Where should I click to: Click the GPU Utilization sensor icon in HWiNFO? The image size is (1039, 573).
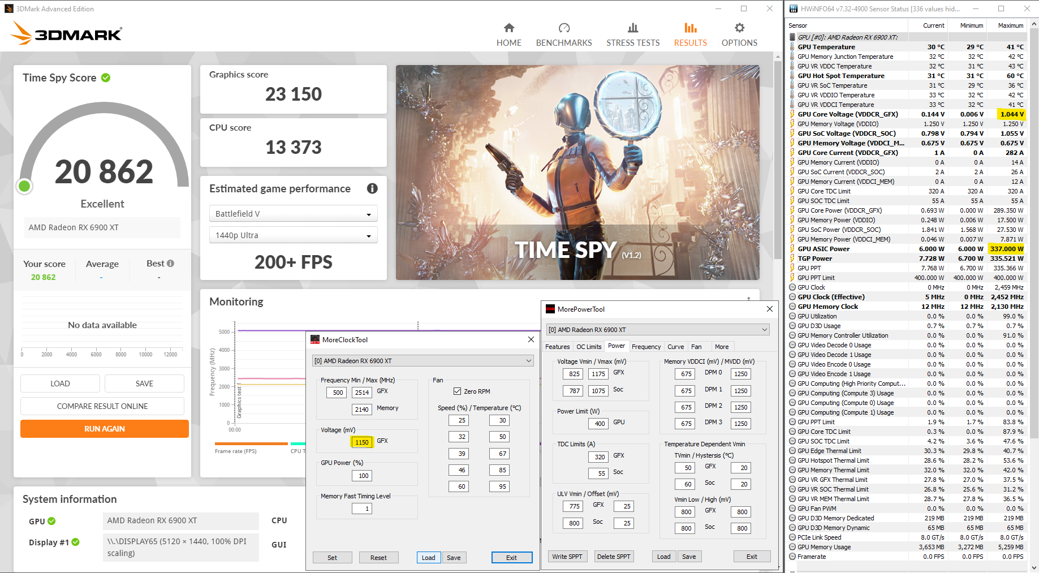point(792,316)
